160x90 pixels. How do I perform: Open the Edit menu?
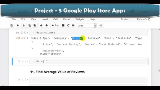tap(23, 19)
